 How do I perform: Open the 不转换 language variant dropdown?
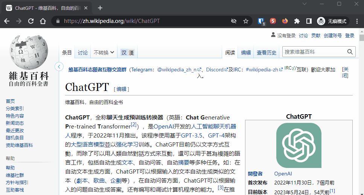click(x=104, y=53)
